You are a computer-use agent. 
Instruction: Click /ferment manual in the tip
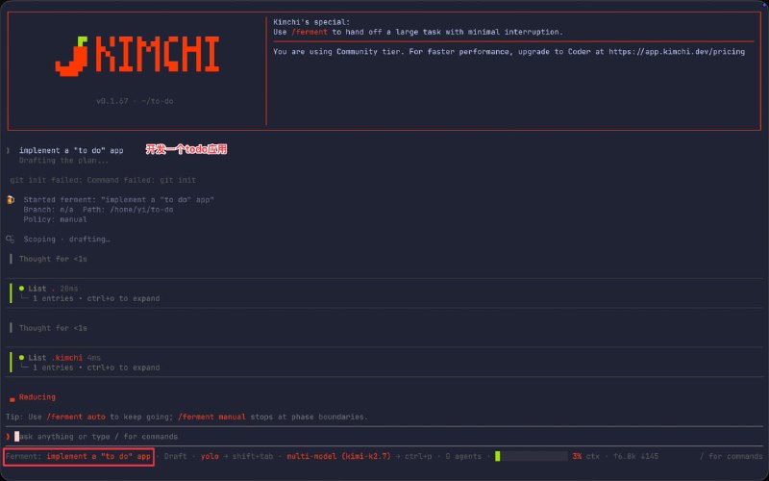tap(211, 417)
